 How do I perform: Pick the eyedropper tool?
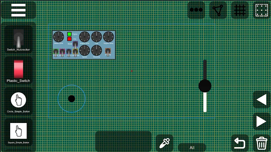[x=165, y=143]
